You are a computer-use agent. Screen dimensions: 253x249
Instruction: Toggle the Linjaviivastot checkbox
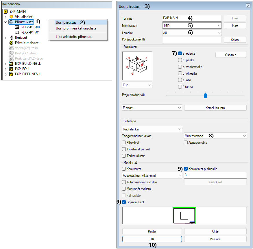(124, 202)
